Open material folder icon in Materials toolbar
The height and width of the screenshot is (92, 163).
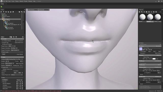(147, 12)
